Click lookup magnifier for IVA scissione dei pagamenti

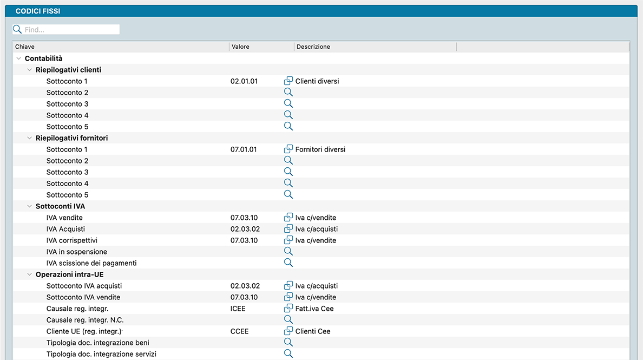click(x=288, y=263)
